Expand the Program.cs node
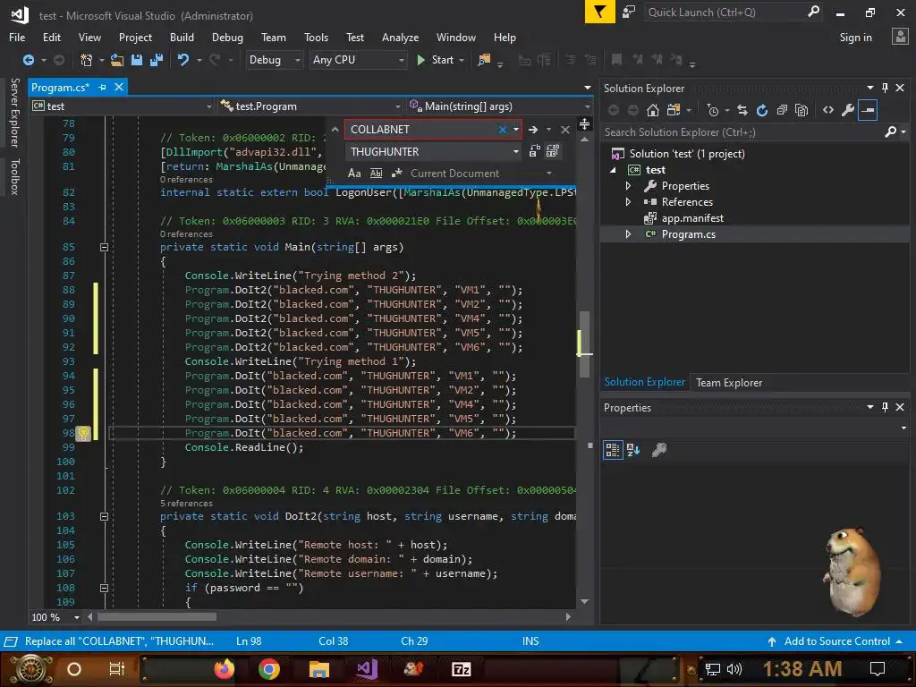This screenshot has height=687, width=916. click(x=628, y=233)
